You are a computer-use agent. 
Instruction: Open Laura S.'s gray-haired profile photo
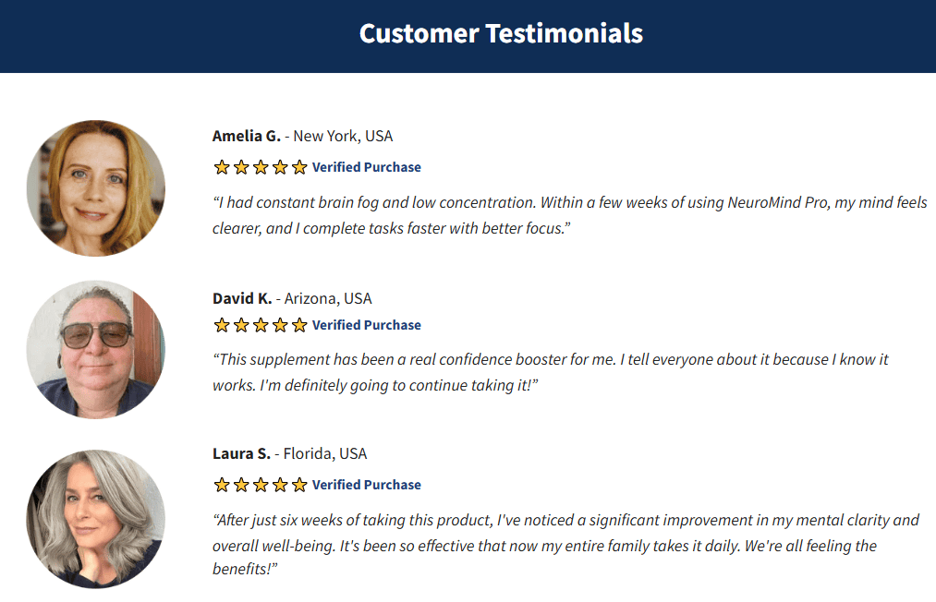click(95, 519)
